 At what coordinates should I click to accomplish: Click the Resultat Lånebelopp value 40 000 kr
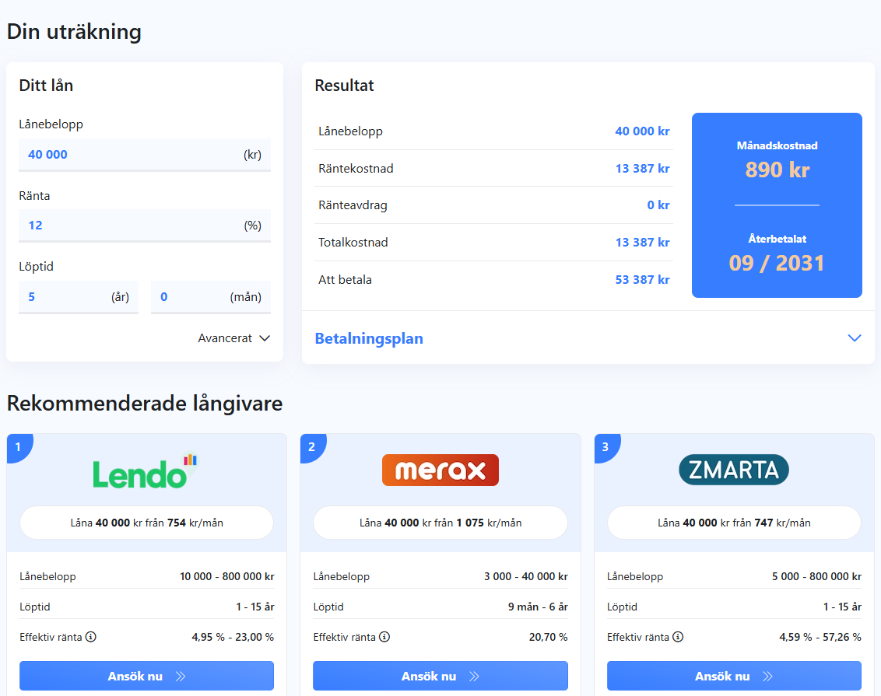click(642, 131)
